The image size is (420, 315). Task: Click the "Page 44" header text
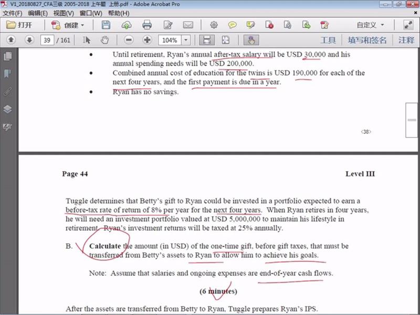(x=75, y=174)
